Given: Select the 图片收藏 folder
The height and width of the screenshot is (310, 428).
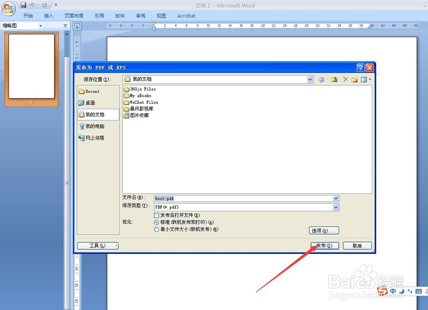Looking at the screenshot, I should point(136,115).
